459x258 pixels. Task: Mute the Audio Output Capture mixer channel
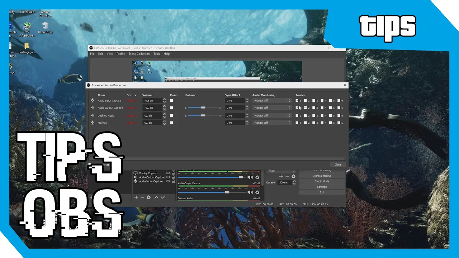pos(250,192)
